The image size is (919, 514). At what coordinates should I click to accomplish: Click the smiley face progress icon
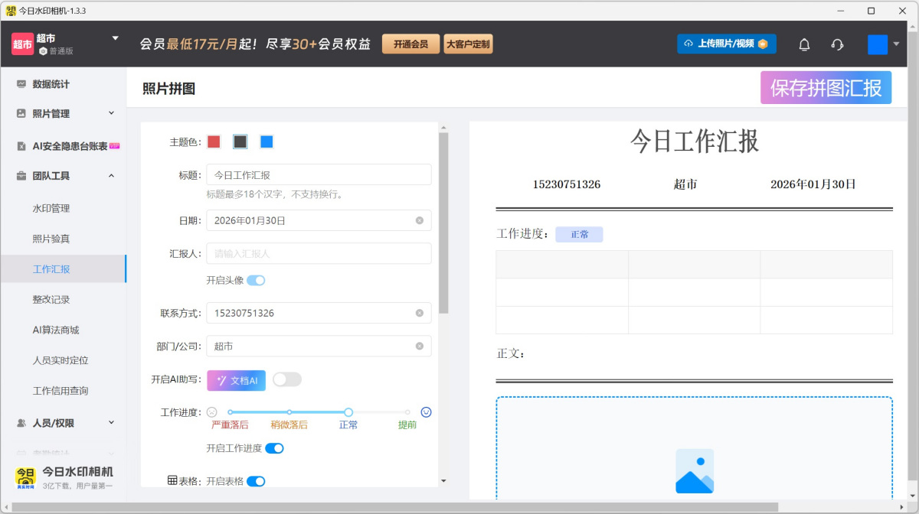[x=427, y=412]
